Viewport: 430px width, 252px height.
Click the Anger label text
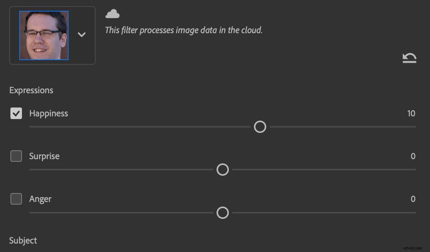tap(40, 199)
